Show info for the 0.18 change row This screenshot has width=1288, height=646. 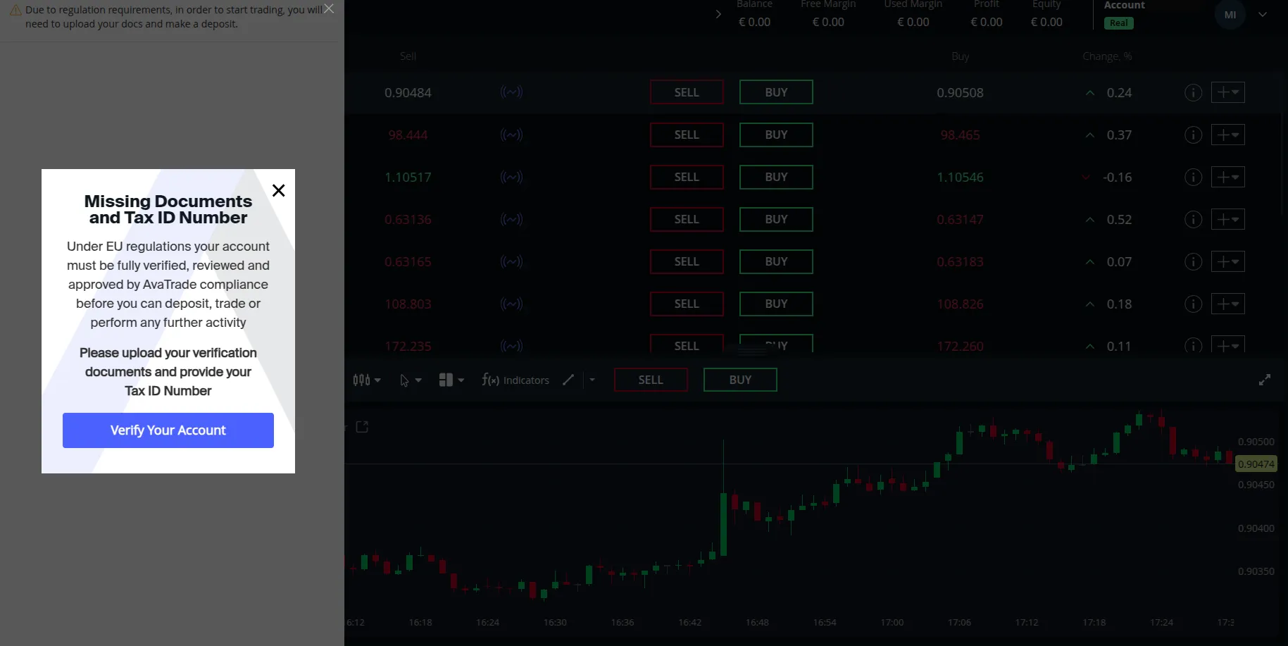pyautogui.click(x=1193, y=304)
